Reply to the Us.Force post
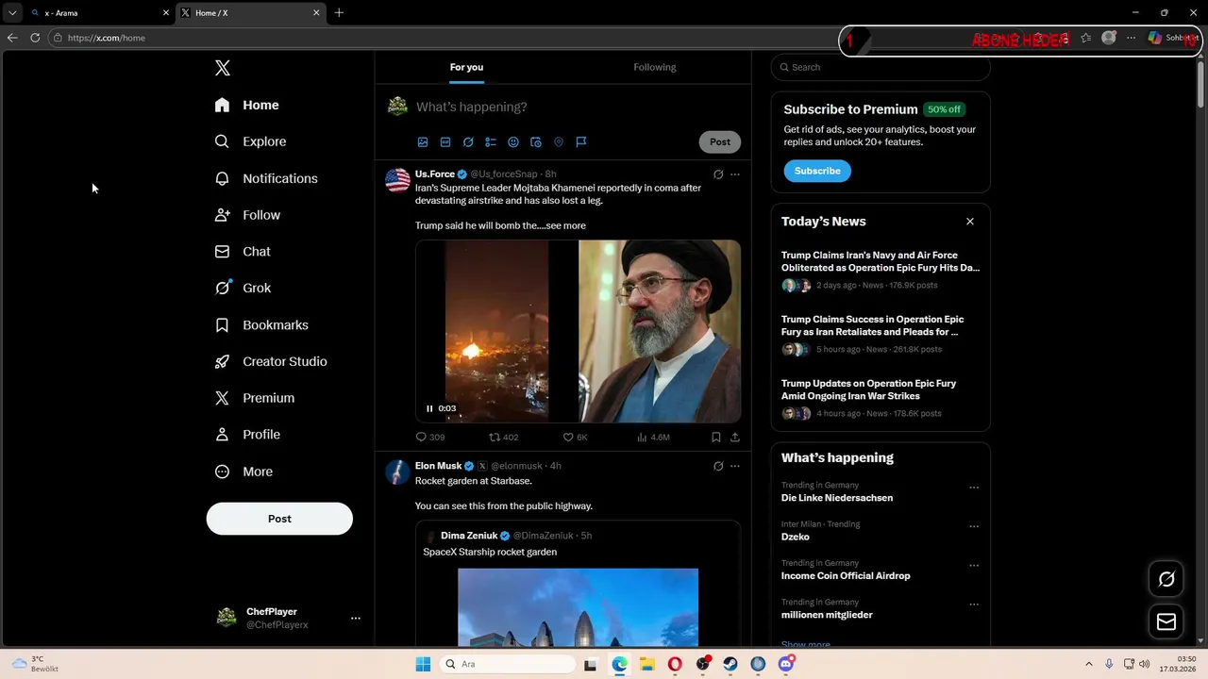This screenshot has height=679, width=1208. pos(430,438)
